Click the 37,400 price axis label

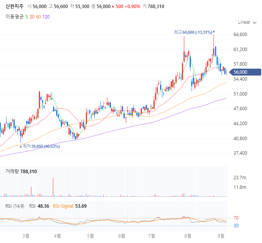coord(240,153)
